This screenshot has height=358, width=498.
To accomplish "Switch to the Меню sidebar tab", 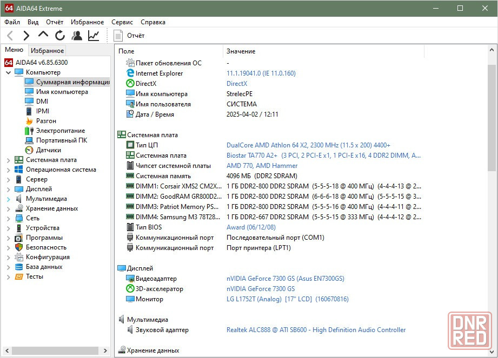I will [x=14, y=50].
